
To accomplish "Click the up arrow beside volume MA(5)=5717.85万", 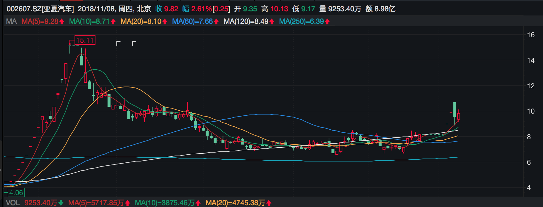I will tap(127, 203).
